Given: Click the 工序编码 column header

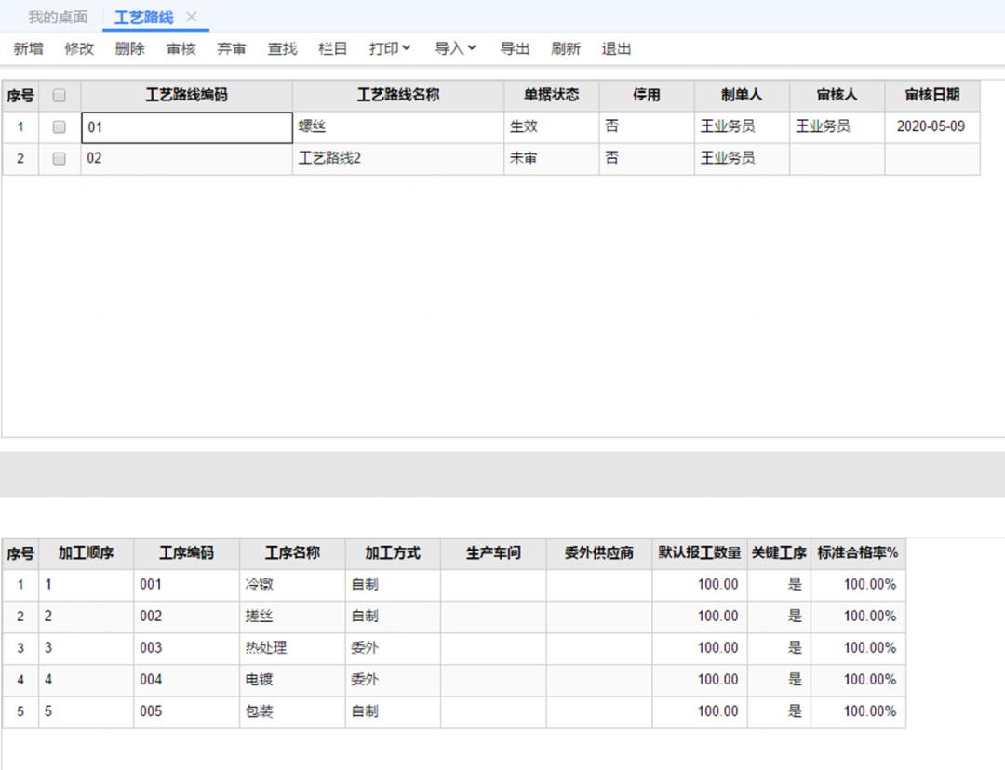Looking at the screenshot, I should pyautogui.click(x=186, y=553).
